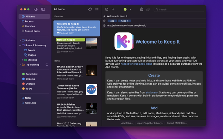
Task: Click the Keep It app logo image
Action: (124, 41)
